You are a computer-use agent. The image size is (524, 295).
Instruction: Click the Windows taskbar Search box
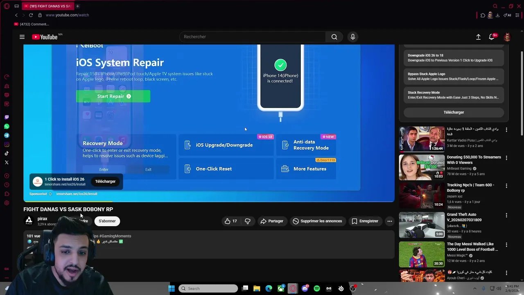click(x=208, y=288)
